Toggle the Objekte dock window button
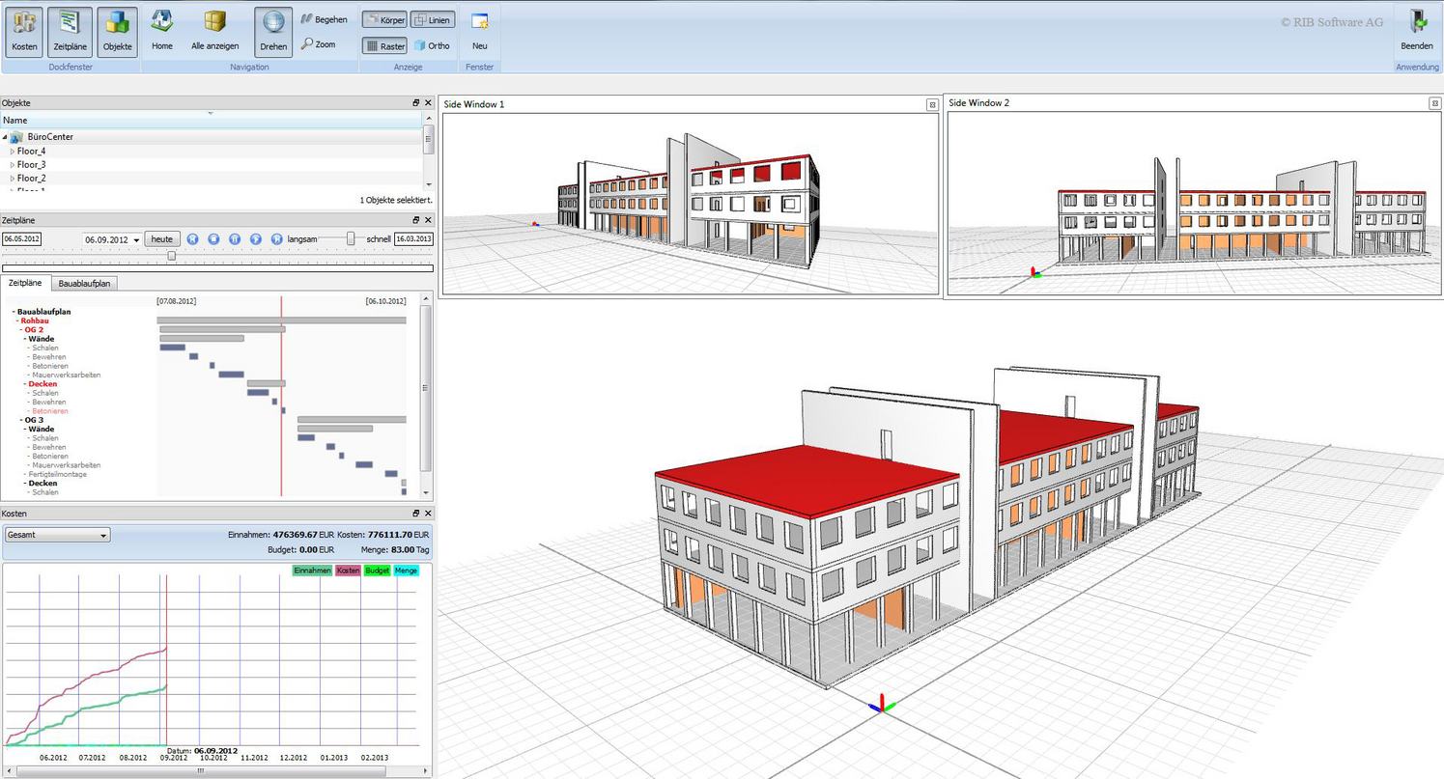 118,31
